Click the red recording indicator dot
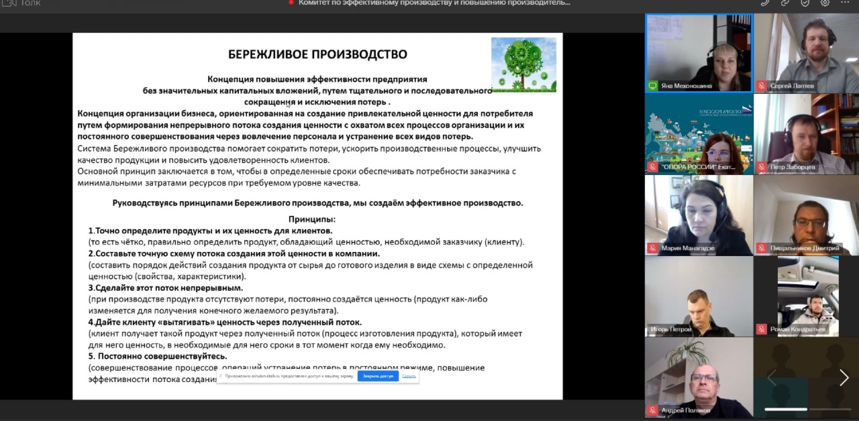859x421 pixels. click(x=291, y=3)
